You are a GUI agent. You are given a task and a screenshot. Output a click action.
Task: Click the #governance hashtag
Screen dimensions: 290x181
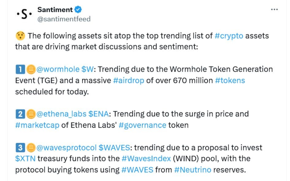(143, 125)
